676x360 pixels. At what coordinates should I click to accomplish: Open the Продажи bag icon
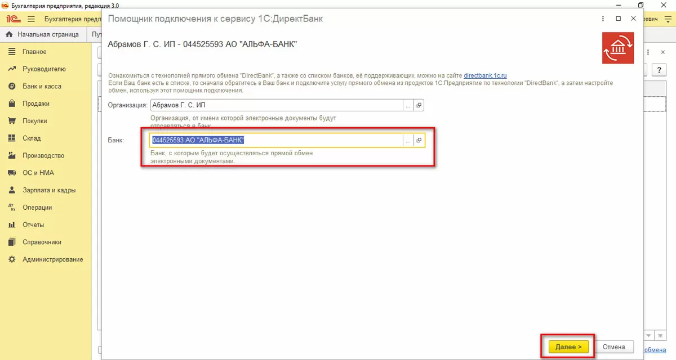click(x=11, y=104)
